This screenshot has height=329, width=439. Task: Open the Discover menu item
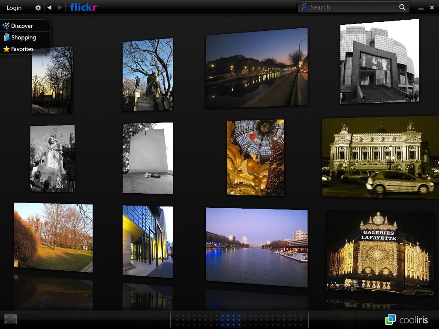click(21, 26)
